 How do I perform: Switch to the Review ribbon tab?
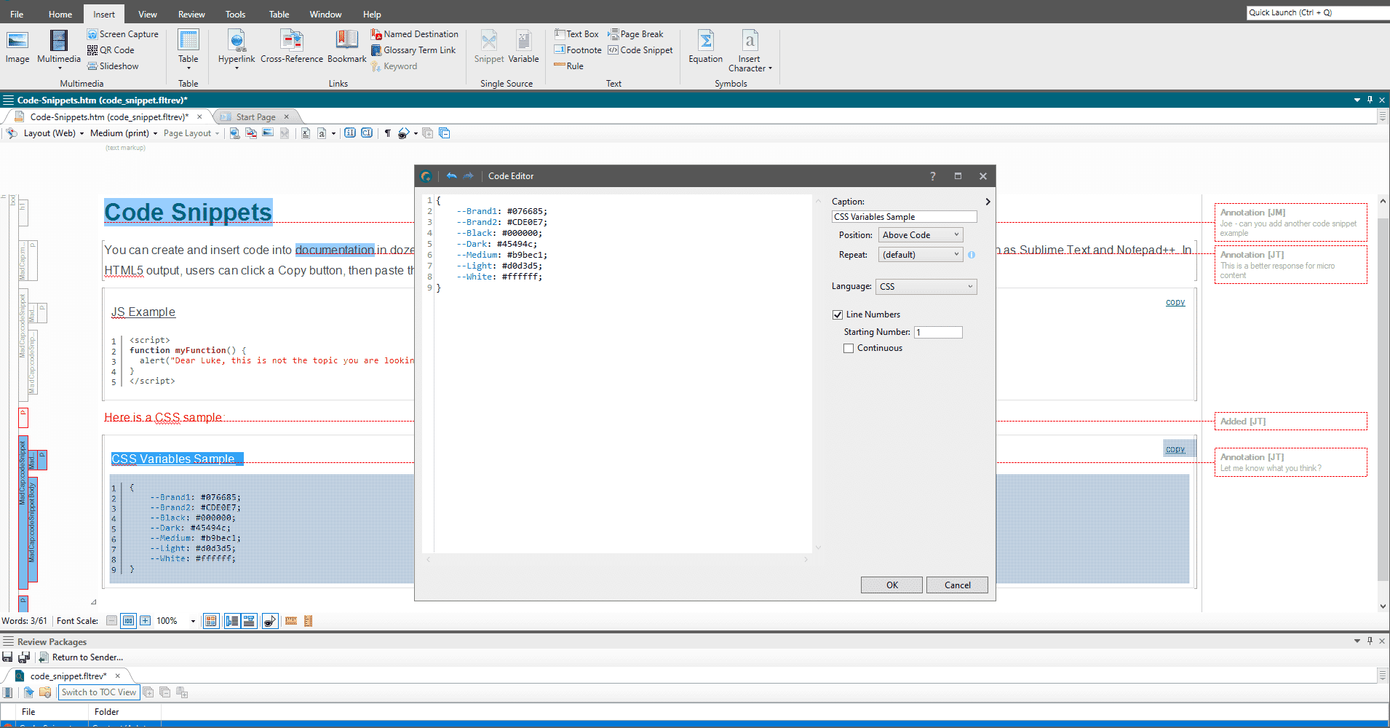pos(191,15)
